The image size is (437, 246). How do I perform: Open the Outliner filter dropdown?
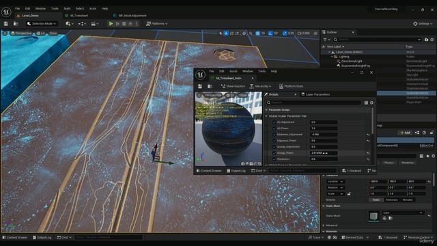coord(326,40)
